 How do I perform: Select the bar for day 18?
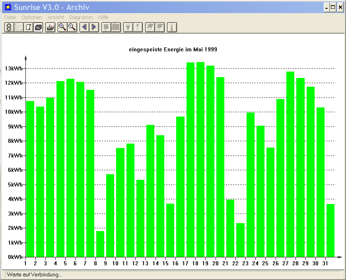pos(200,159)
